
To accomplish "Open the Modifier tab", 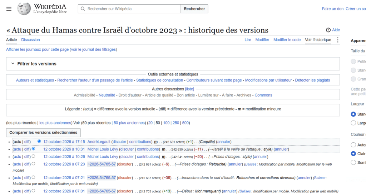I will (262, 40).
